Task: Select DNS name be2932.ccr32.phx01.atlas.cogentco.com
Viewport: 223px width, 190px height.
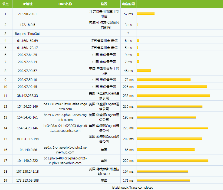Action: 65,117
